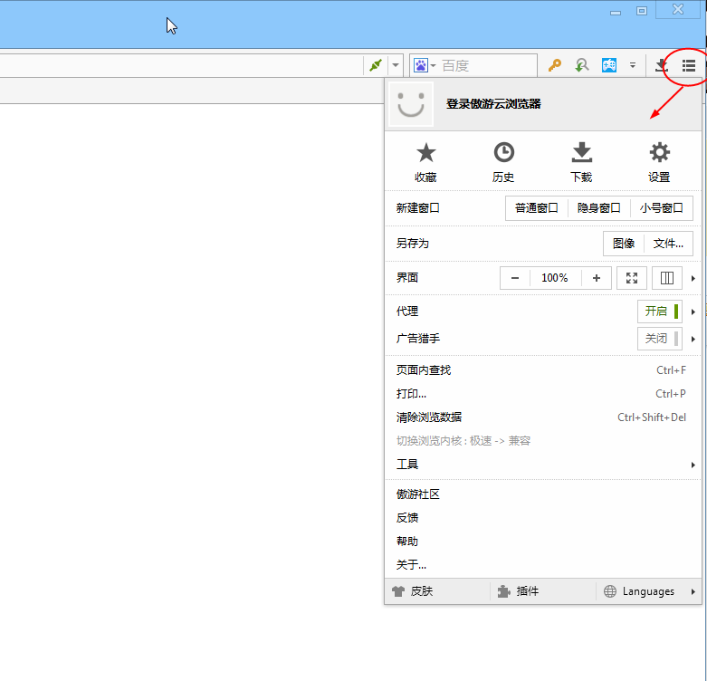This screenshot has height=681, width=707.
Task: Click the download arrow icon in toolbar
Action: click(662, 66)
